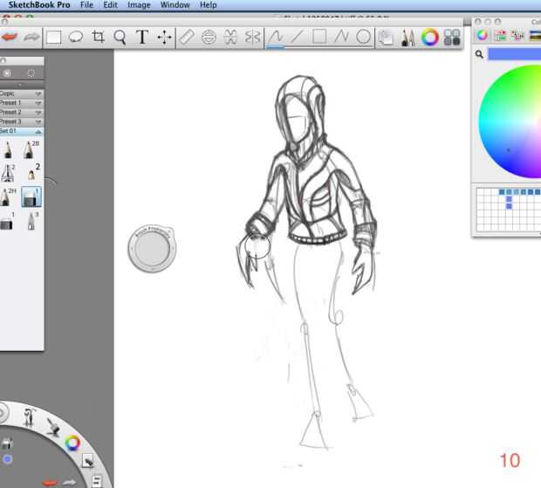Select the Lasso selection tool
This screenshot has height=488, width=541.
click(x=76, y=37)
